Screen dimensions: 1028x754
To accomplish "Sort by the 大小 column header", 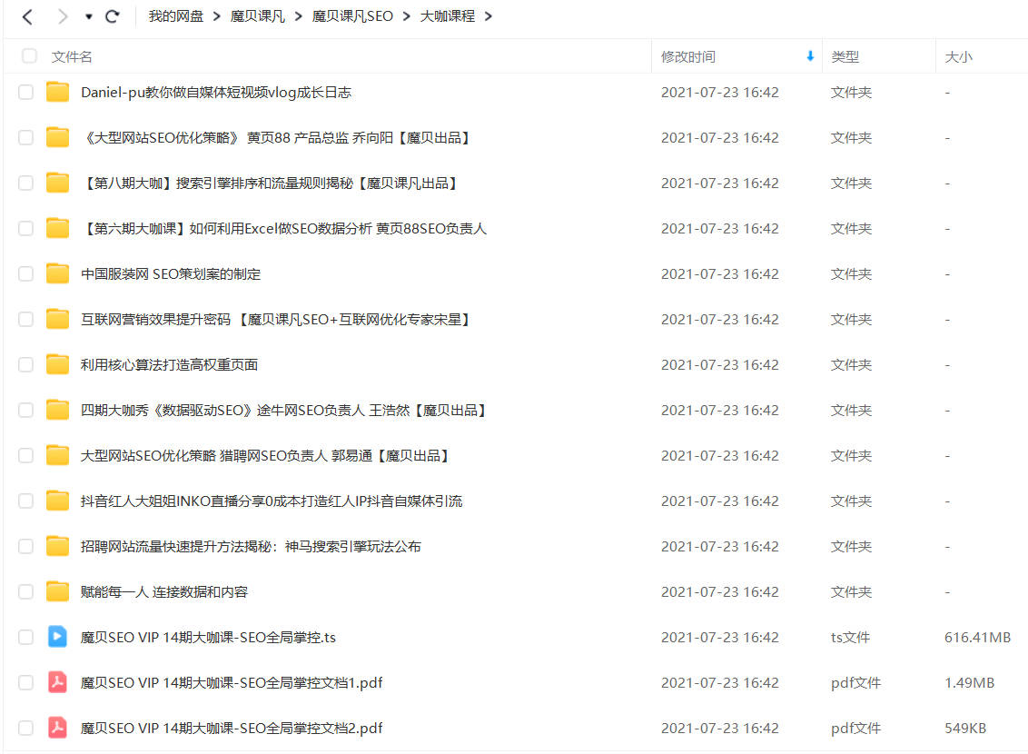I will (958, 57).
